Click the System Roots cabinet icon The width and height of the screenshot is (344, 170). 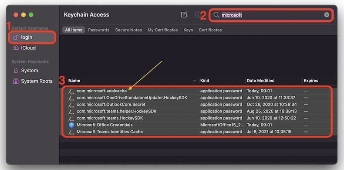click(16, 81)
